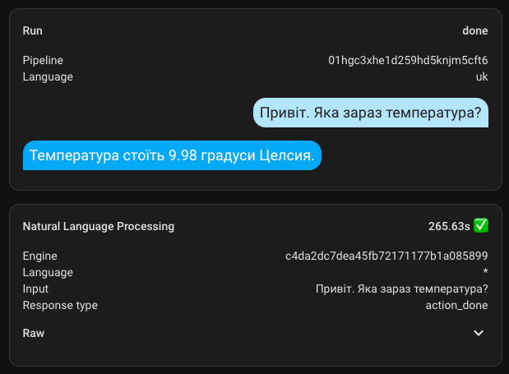
Task: Click the Response type field label
Action: [60, 305]
